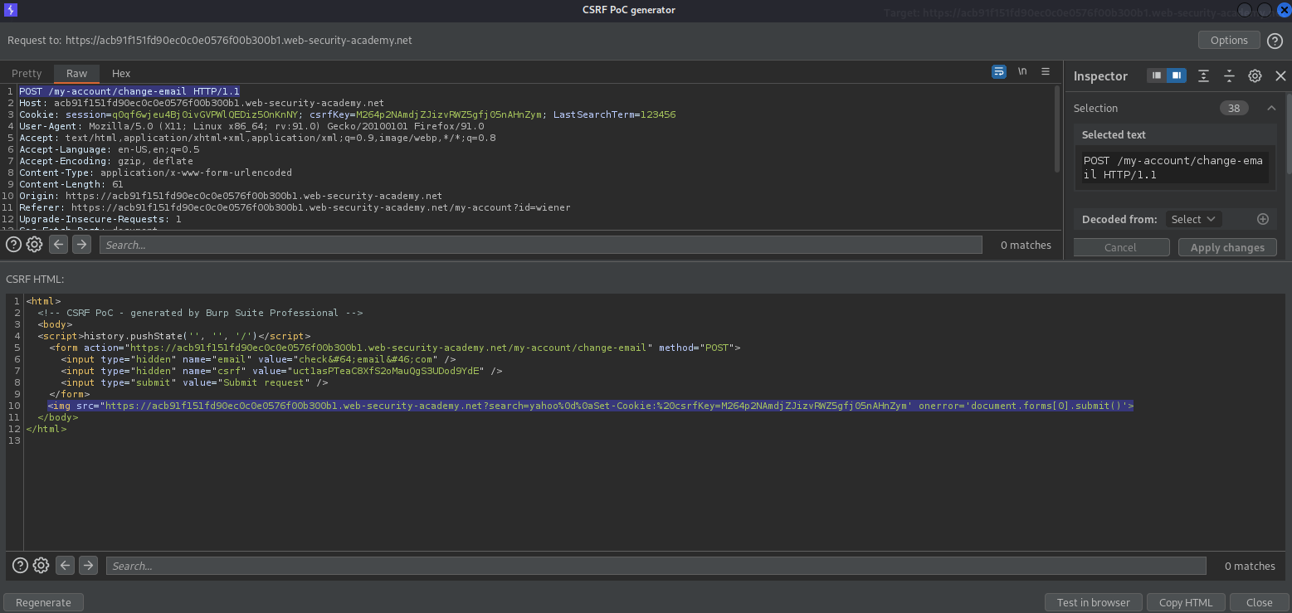Switch to the Pretty tab

coord(27,73)
